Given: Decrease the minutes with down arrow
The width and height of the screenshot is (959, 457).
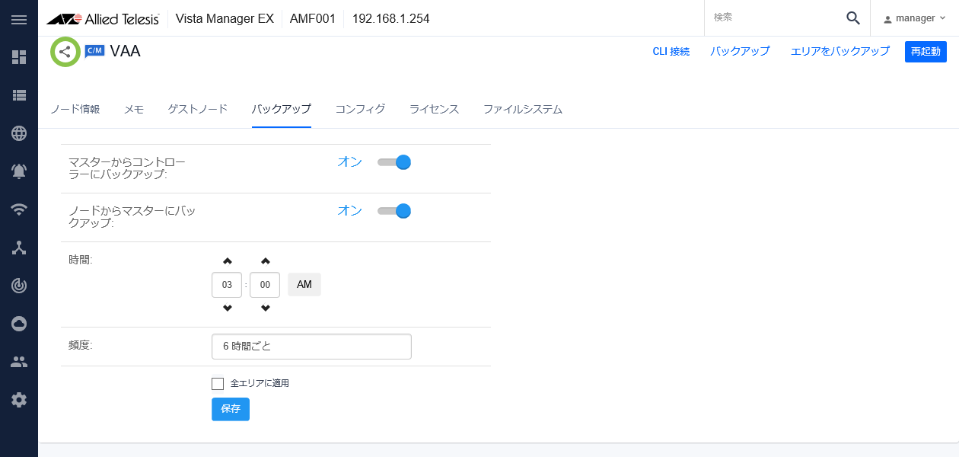Looking at the screenshot, I should [265, 308].
